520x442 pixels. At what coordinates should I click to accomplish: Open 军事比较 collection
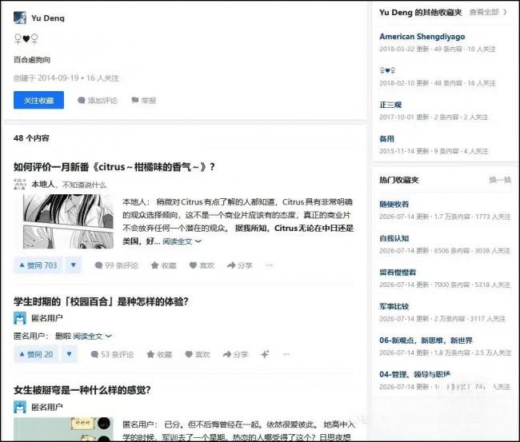pyautogui.click(x=394, y=306)
